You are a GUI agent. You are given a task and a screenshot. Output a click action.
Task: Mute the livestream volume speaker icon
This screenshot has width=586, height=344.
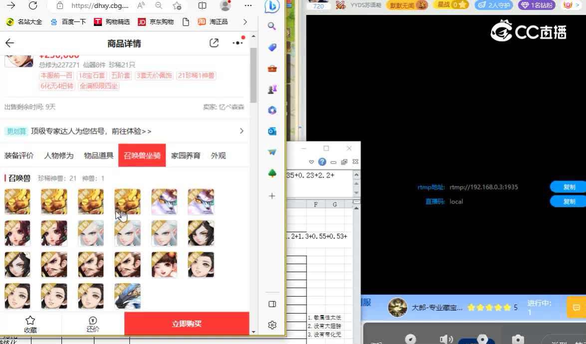(446, 339)
